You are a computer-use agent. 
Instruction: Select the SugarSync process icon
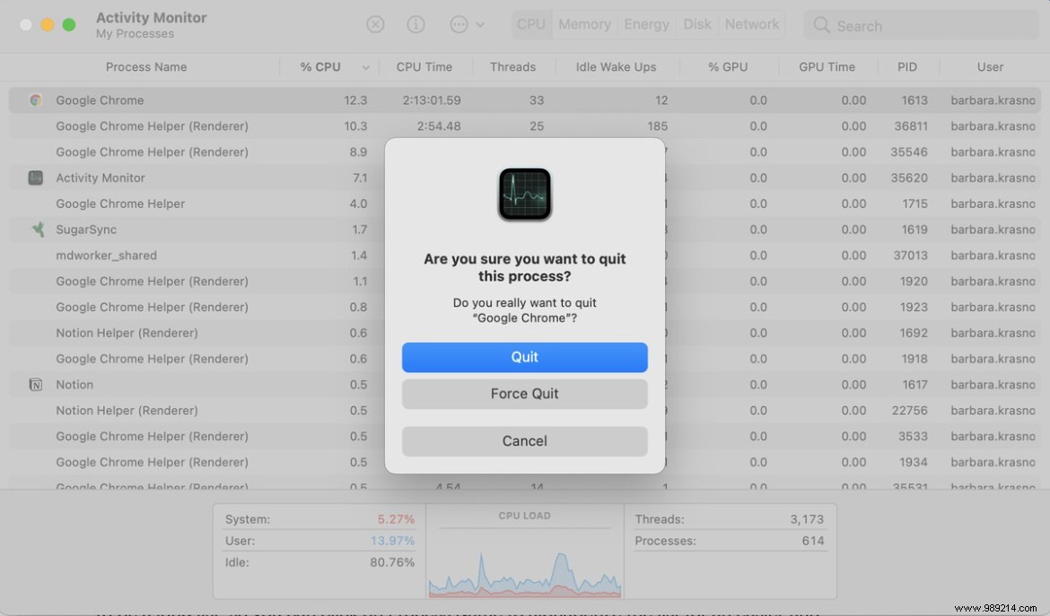35,230
